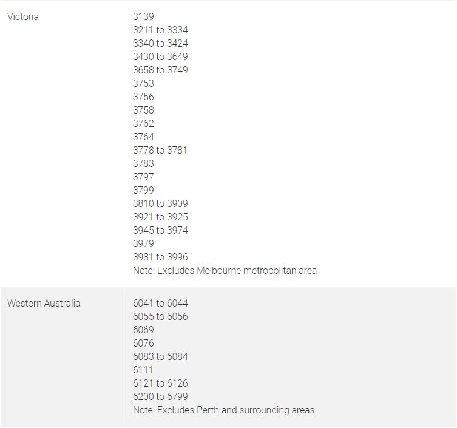The width and height of the screenshot is (457, 428).
Task: Click the 6041 to 6044 postcode range
Action: tap(160, 303)
